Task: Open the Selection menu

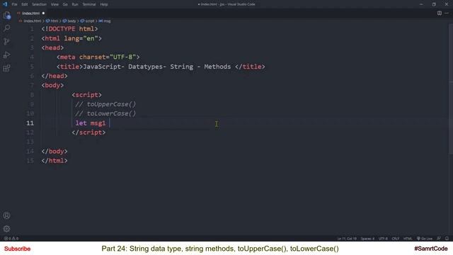Action: [x=39, y=4]
